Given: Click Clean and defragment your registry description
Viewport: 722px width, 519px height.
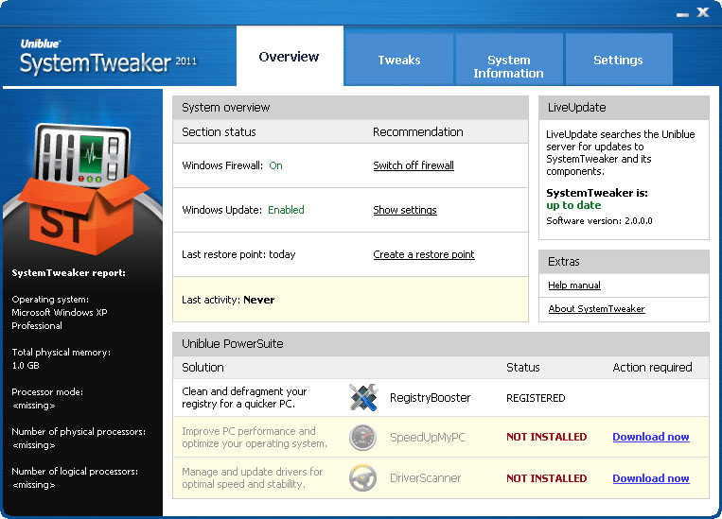Looking at the screenshot, I should pyautogui.click(x=244, y=398).
